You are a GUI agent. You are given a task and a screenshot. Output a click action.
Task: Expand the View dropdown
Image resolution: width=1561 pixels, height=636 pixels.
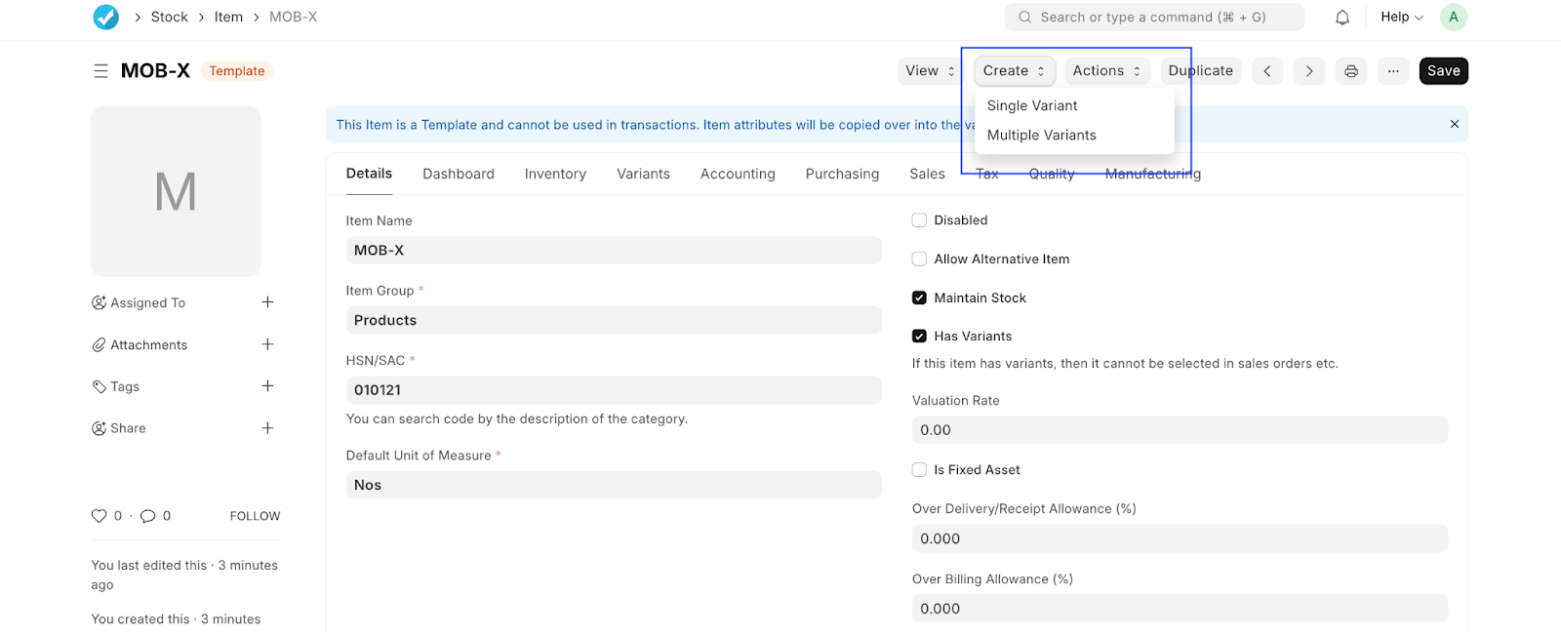(x=929, y=71)
